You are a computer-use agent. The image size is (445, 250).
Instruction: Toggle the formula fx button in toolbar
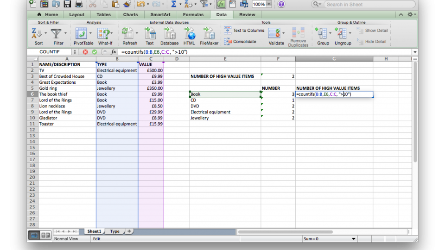point(221,4)
